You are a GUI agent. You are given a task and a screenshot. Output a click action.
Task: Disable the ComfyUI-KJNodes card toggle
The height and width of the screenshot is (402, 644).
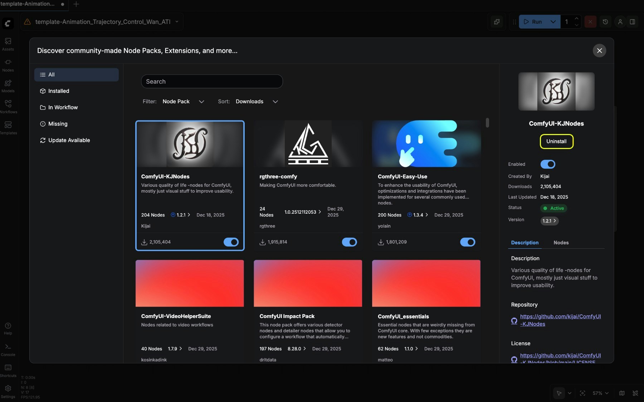point(231,242)
